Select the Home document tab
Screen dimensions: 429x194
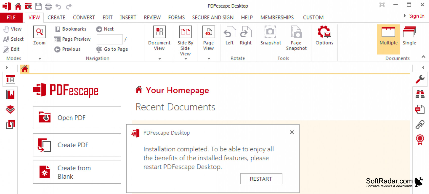point(25,69)
